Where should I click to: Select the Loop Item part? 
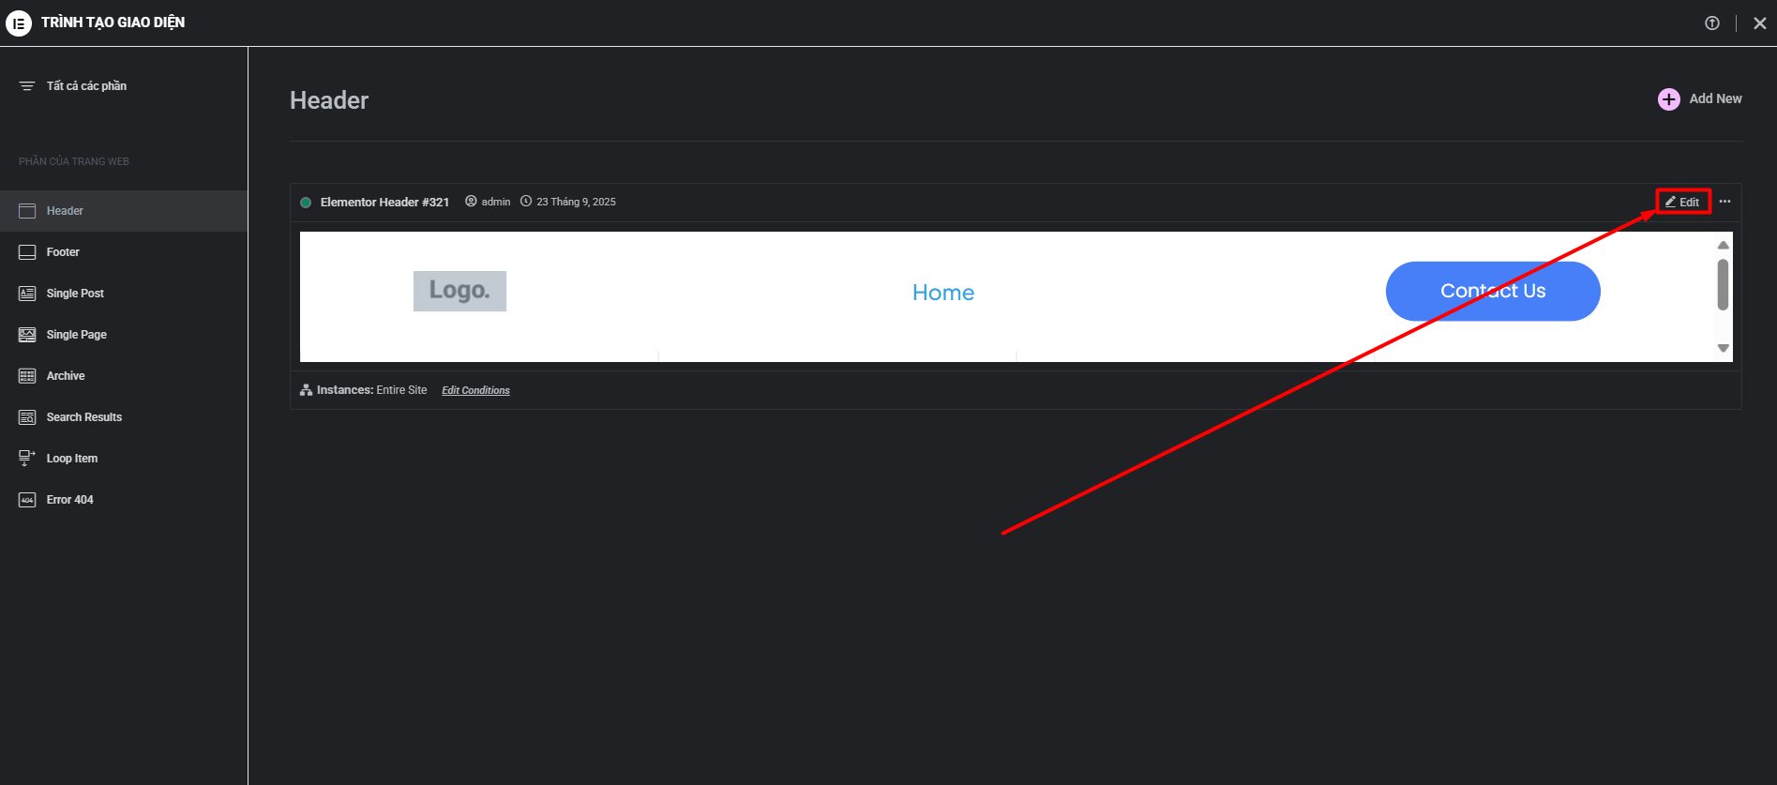[x=71, y=459]
